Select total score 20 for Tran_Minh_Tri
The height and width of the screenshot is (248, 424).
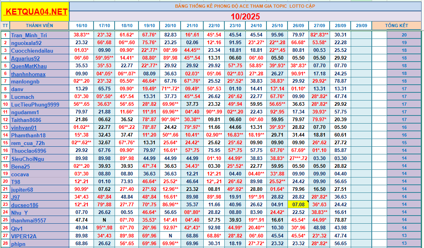pos(404,35)
